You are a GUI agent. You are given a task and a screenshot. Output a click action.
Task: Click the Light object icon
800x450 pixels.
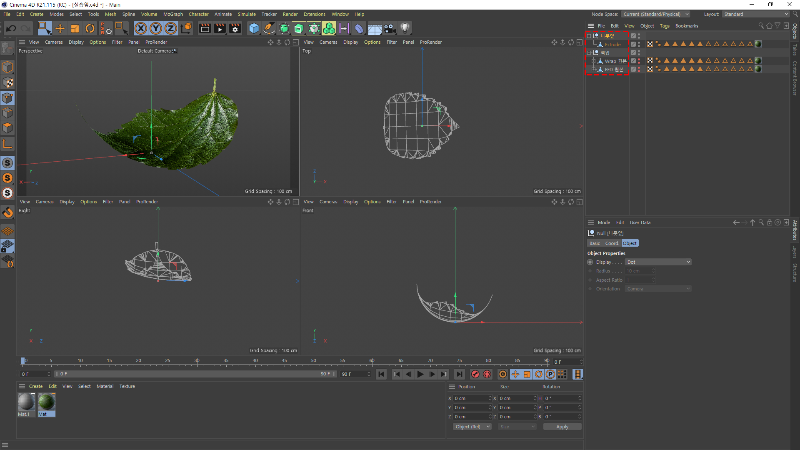click(405, 28)
